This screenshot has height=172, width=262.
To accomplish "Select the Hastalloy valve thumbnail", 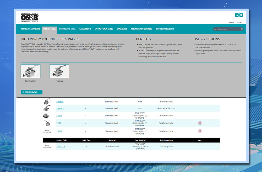I will [59, 71].
